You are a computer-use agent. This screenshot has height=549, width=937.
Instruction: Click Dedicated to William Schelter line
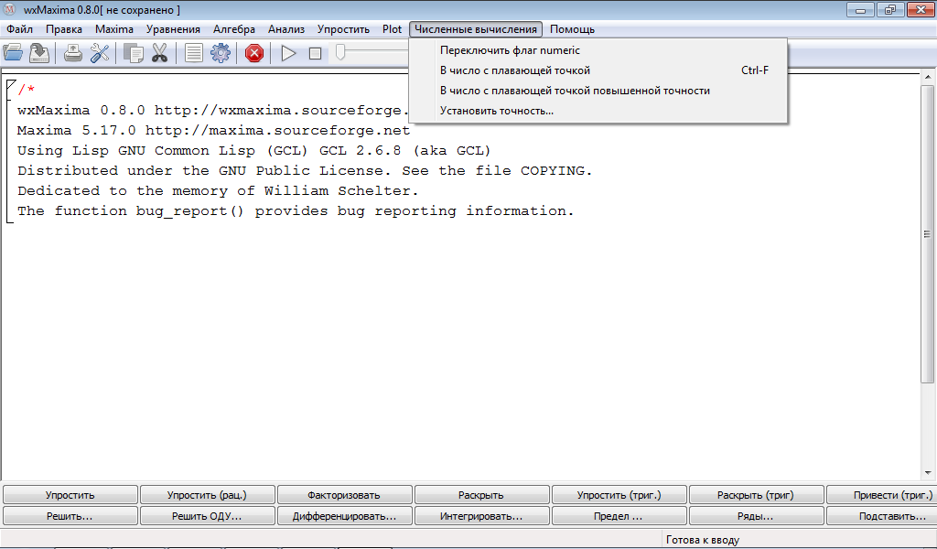coord(218,191)
